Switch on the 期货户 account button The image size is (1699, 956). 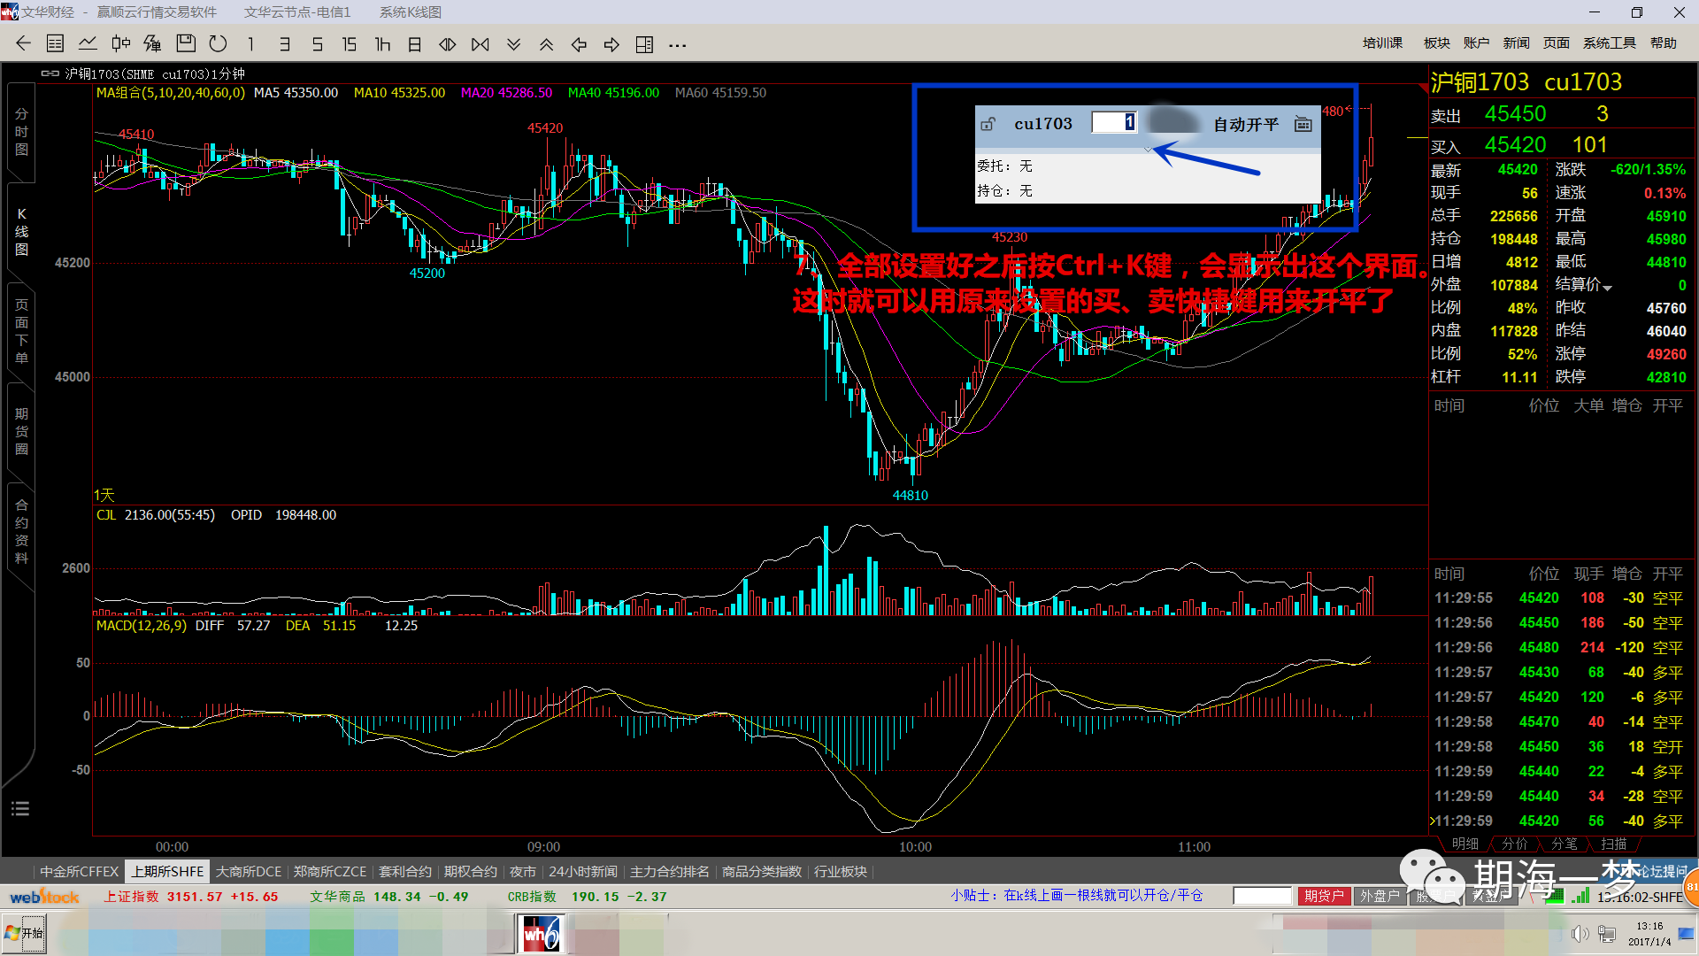(x=1324, y=896)
